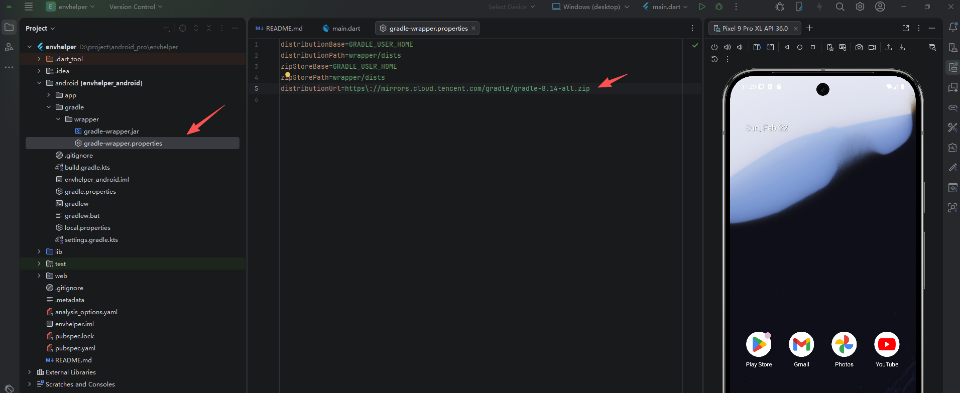Debug main.dart with the green bug icon

[x=719, y=7]
